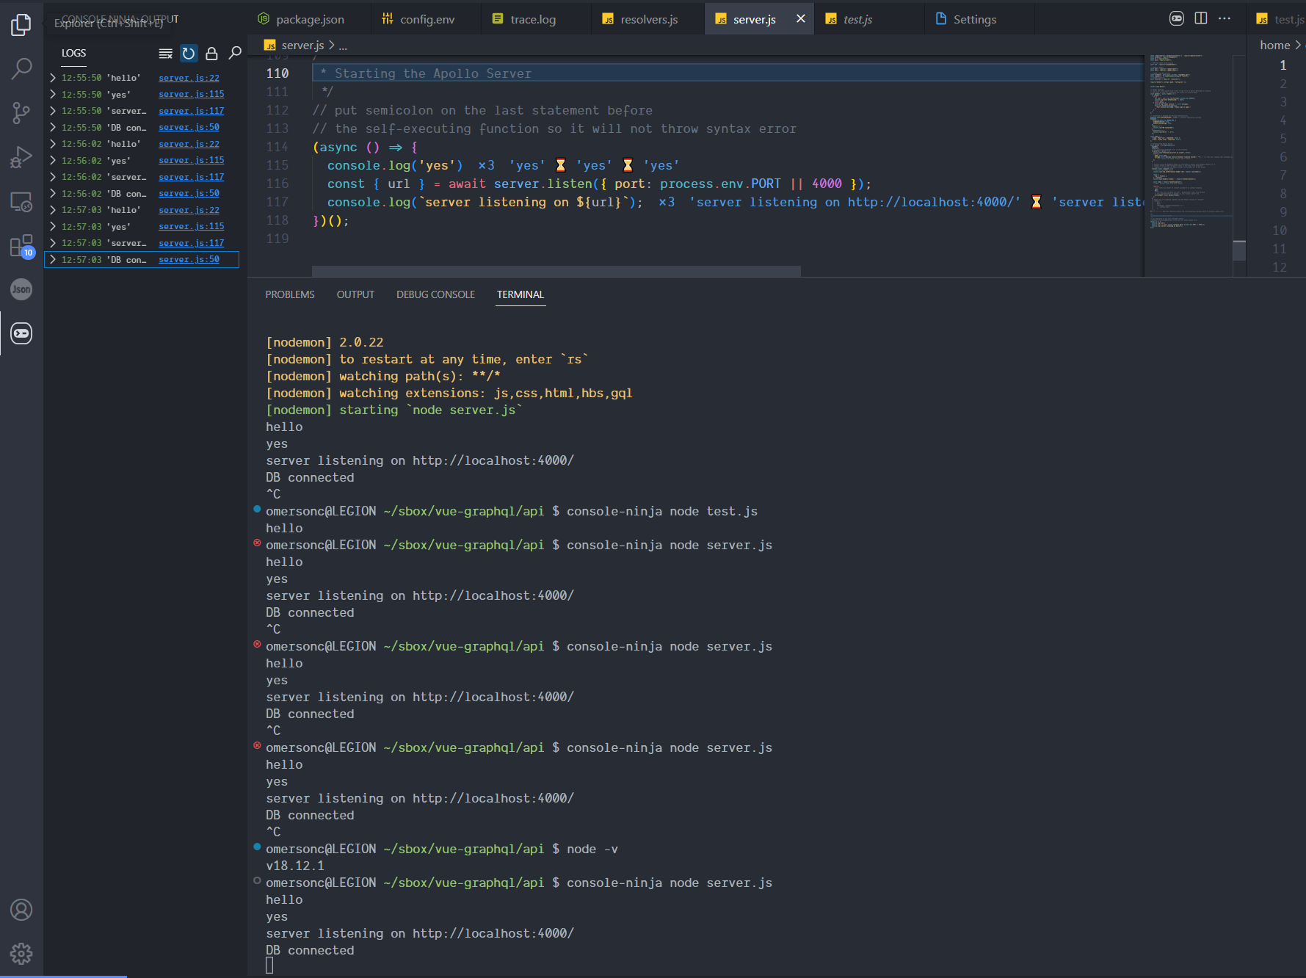The image size is (1306, 978).
Task: Switch to the DEBUG CONSOLE panel tab
Action: point(435,294)
